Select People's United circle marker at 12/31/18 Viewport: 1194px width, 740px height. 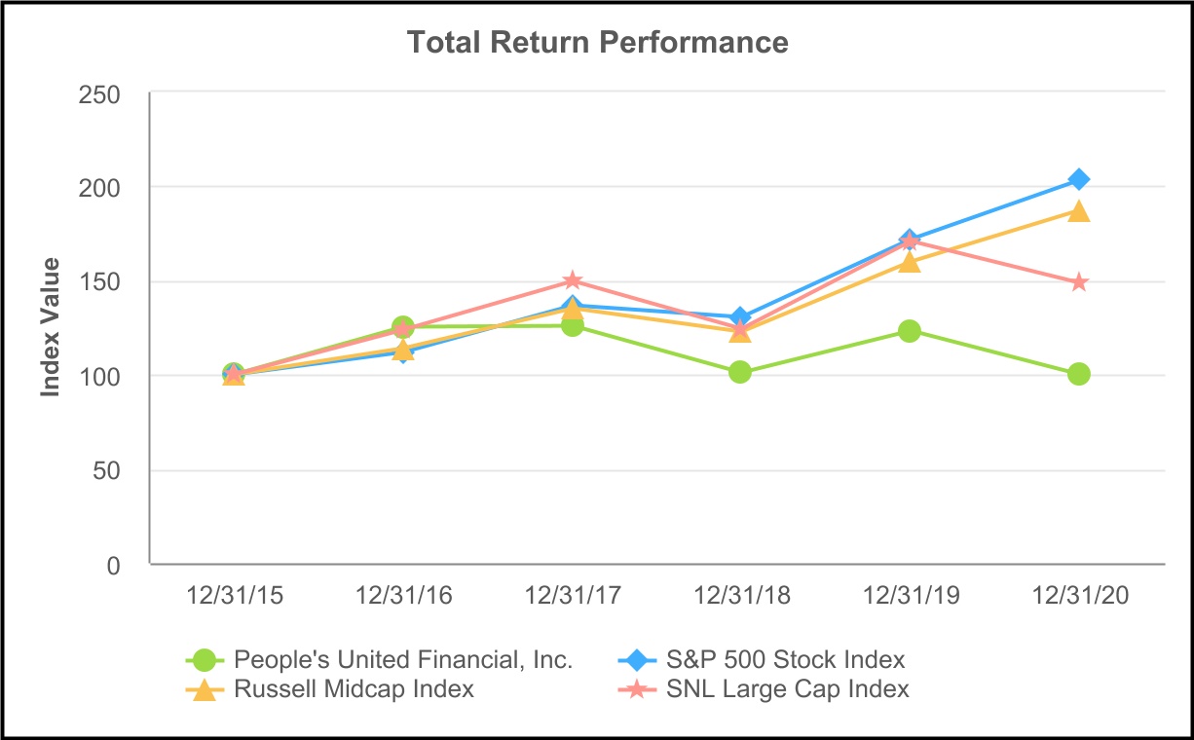740,372
